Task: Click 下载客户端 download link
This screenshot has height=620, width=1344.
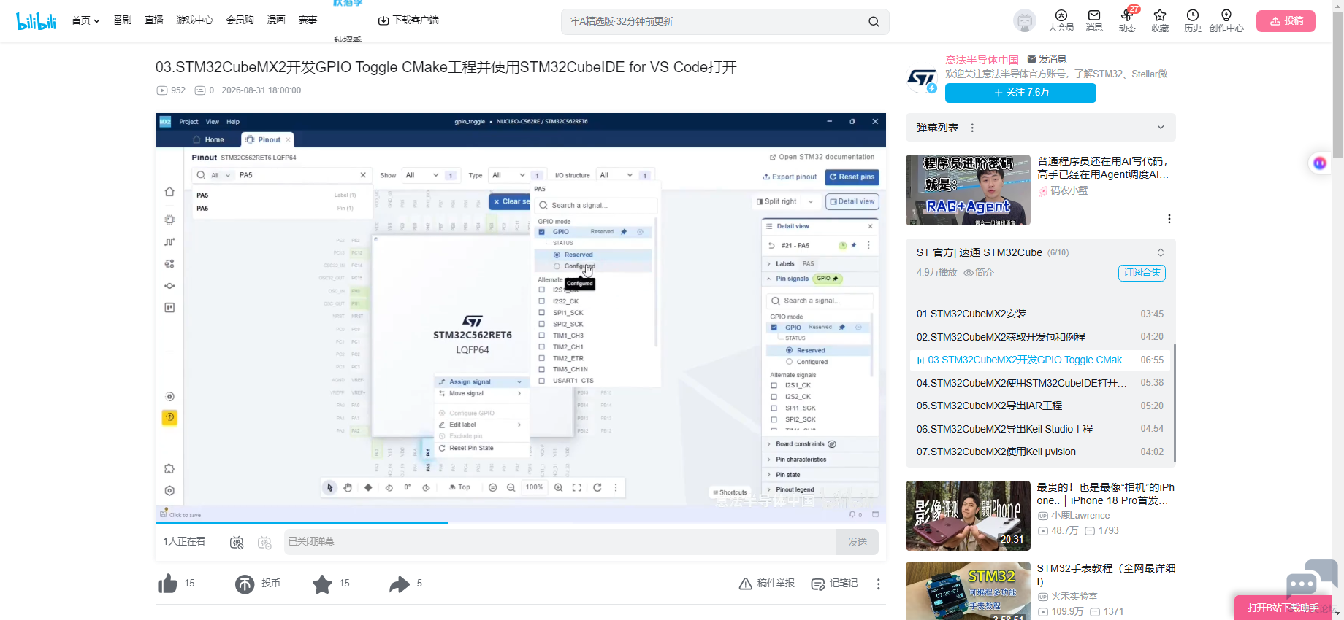Action: (x=408, y=20)
